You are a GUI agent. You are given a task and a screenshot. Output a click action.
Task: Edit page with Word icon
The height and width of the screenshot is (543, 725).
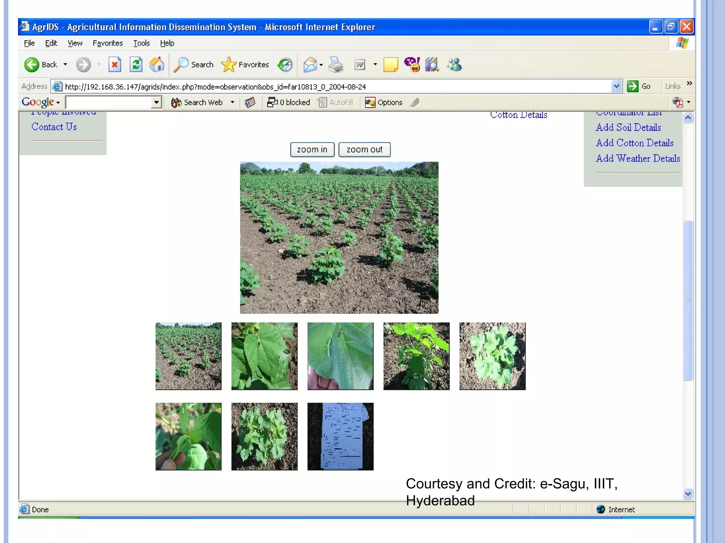coord(360,65)
